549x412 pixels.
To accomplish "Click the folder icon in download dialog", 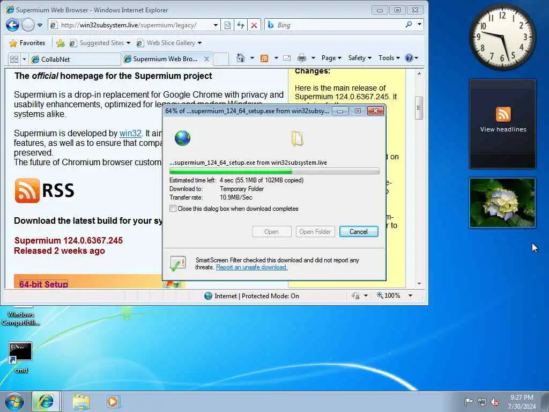I will 297,138.
